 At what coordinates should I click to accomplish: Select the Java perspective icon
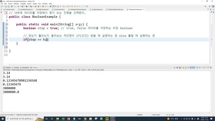pyautogui.click(x=213, y=6)
